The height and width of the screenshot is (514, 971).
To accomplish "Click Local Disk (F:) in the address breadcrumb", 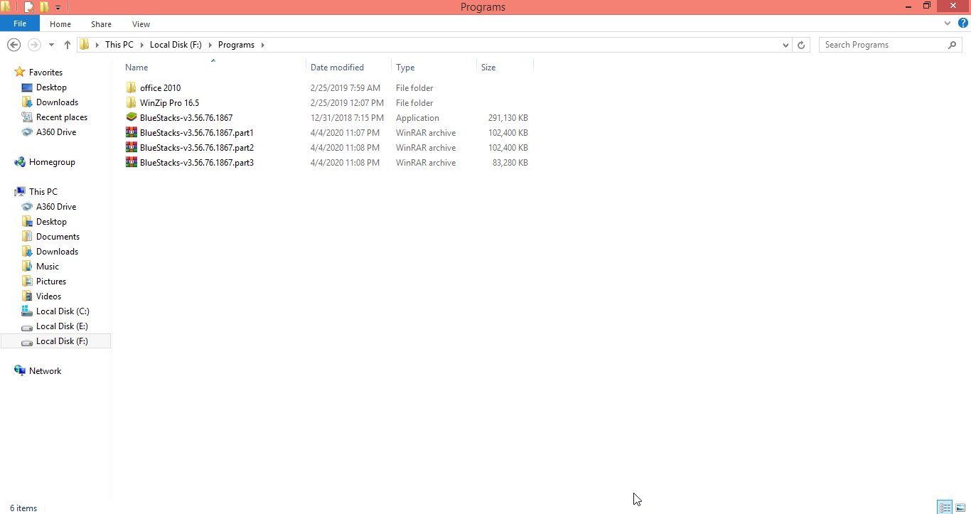I will (x=176, y=45).
